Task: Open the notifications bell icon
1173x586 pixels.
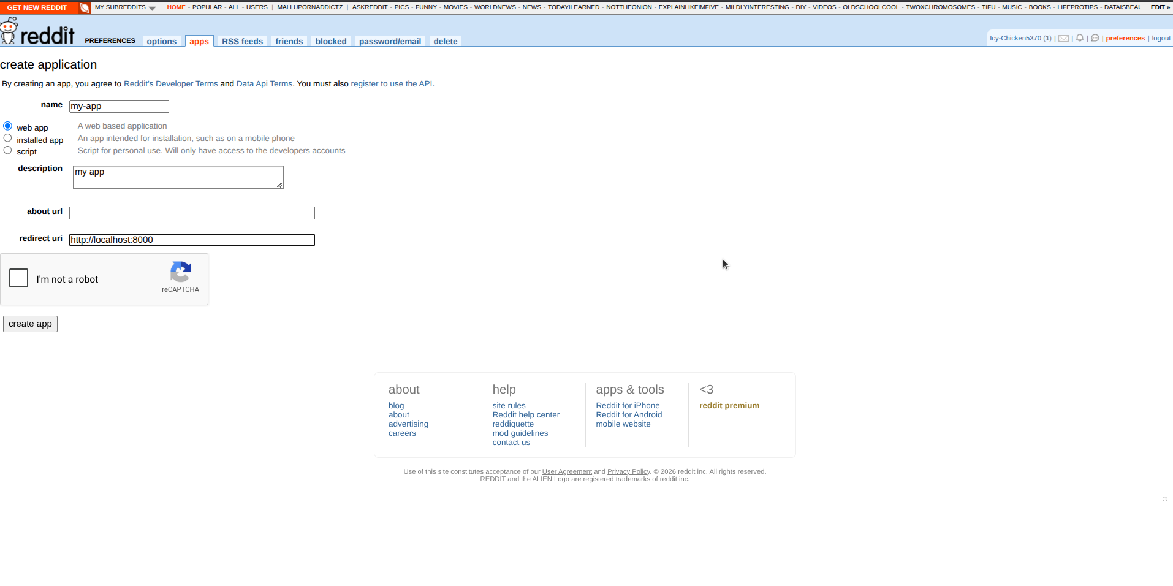Action: 1080,38
